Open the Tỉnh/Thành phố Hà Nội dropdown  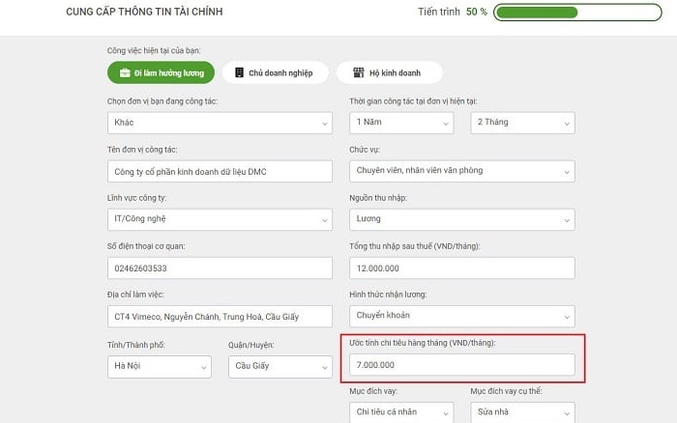pyautogui.click(x=159, y=366)
